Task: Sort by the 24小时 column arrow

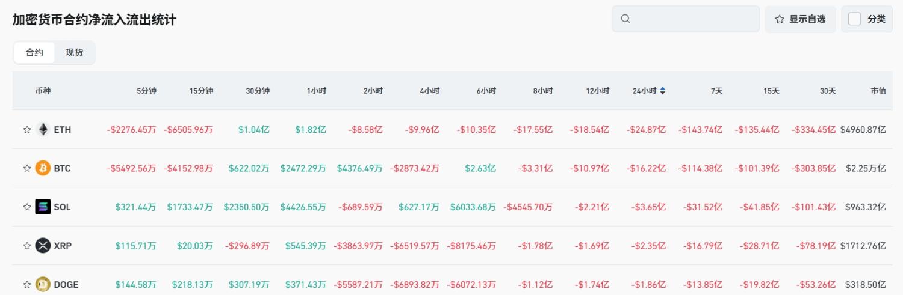Action: tap(663, 91)
